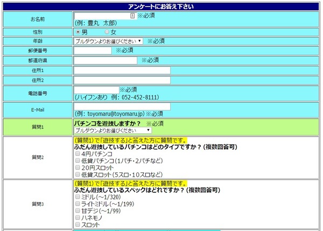
Task: Click the autofill icon in name field
Action: (x=132, y=16)
